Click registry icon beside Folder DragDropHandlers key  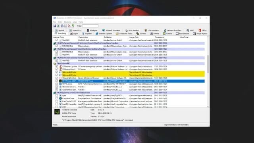55,58
